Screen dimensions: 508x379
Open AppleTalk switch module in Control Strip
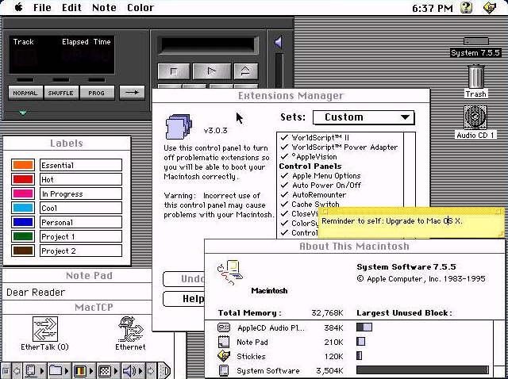(x=35, y=371)
